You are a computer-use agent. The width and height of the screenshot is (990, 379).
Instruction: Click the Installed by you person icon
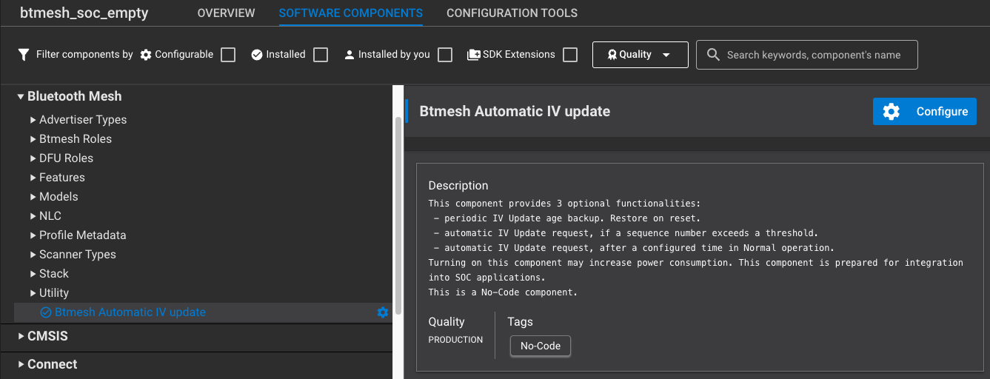349,55
